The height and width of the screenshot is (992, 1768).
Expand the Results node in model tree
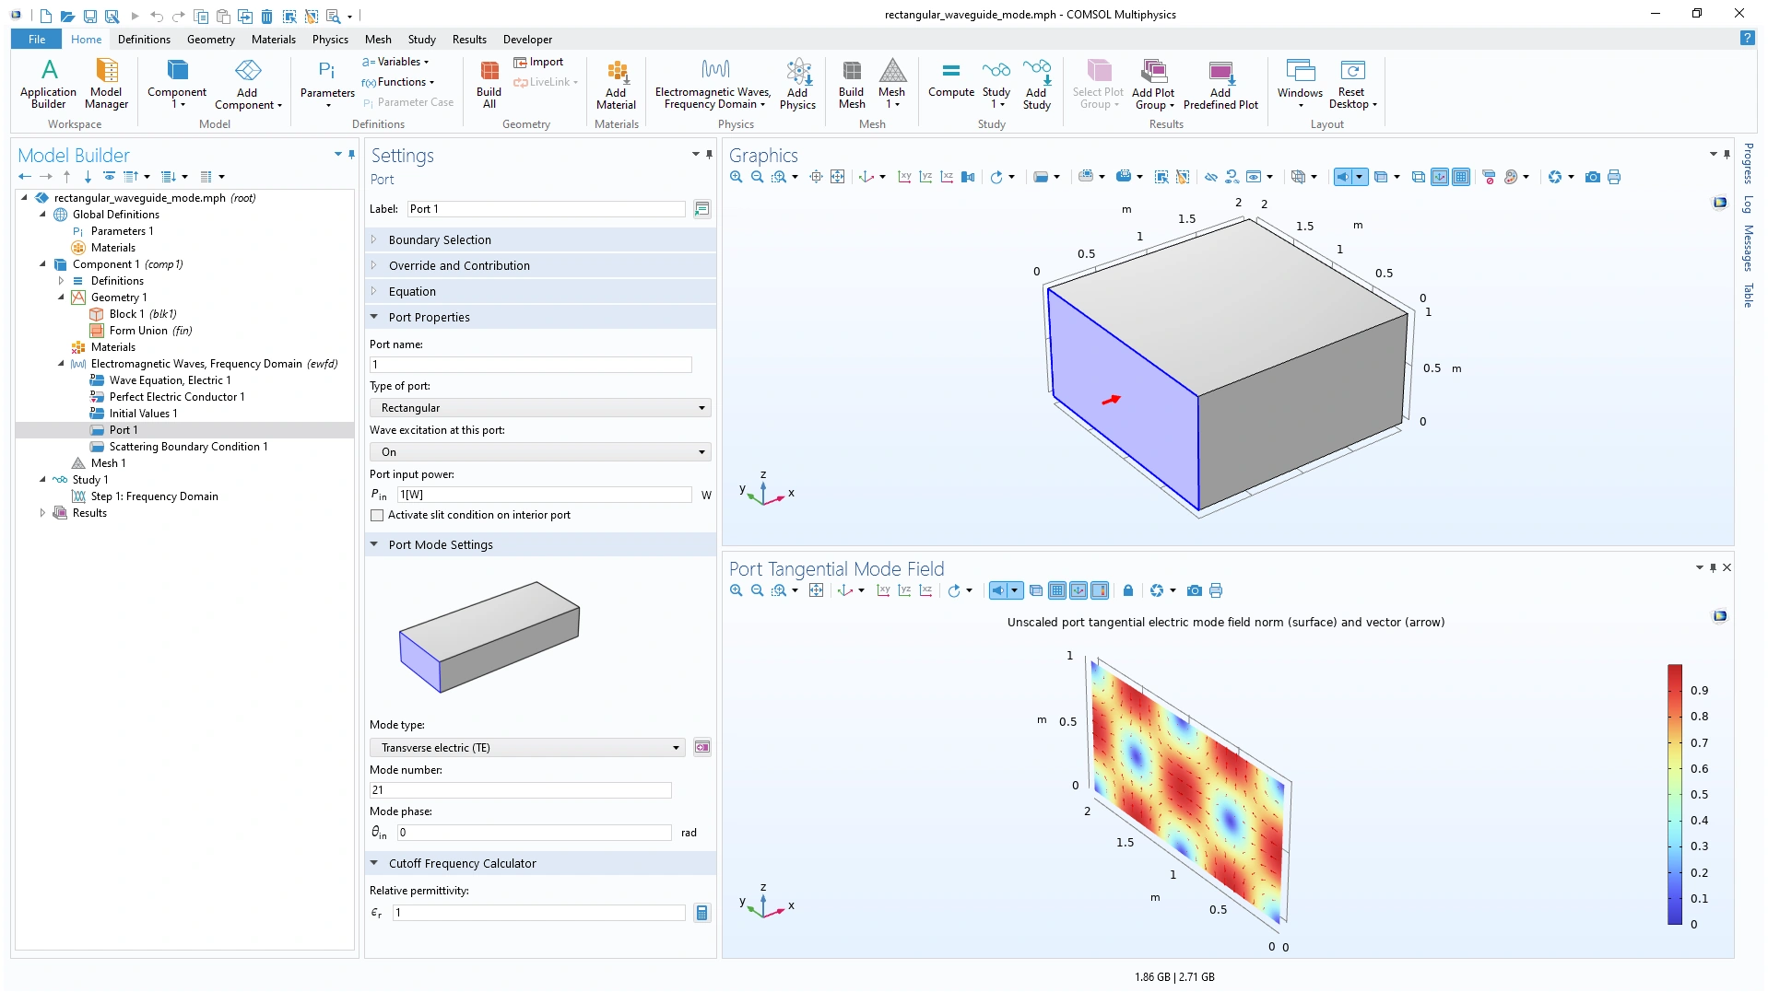click(42, 513)
